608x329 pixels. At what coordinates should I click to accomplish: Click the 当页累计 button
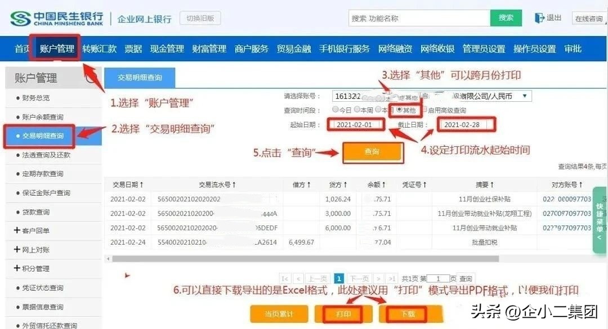click(x=279, y=314)
